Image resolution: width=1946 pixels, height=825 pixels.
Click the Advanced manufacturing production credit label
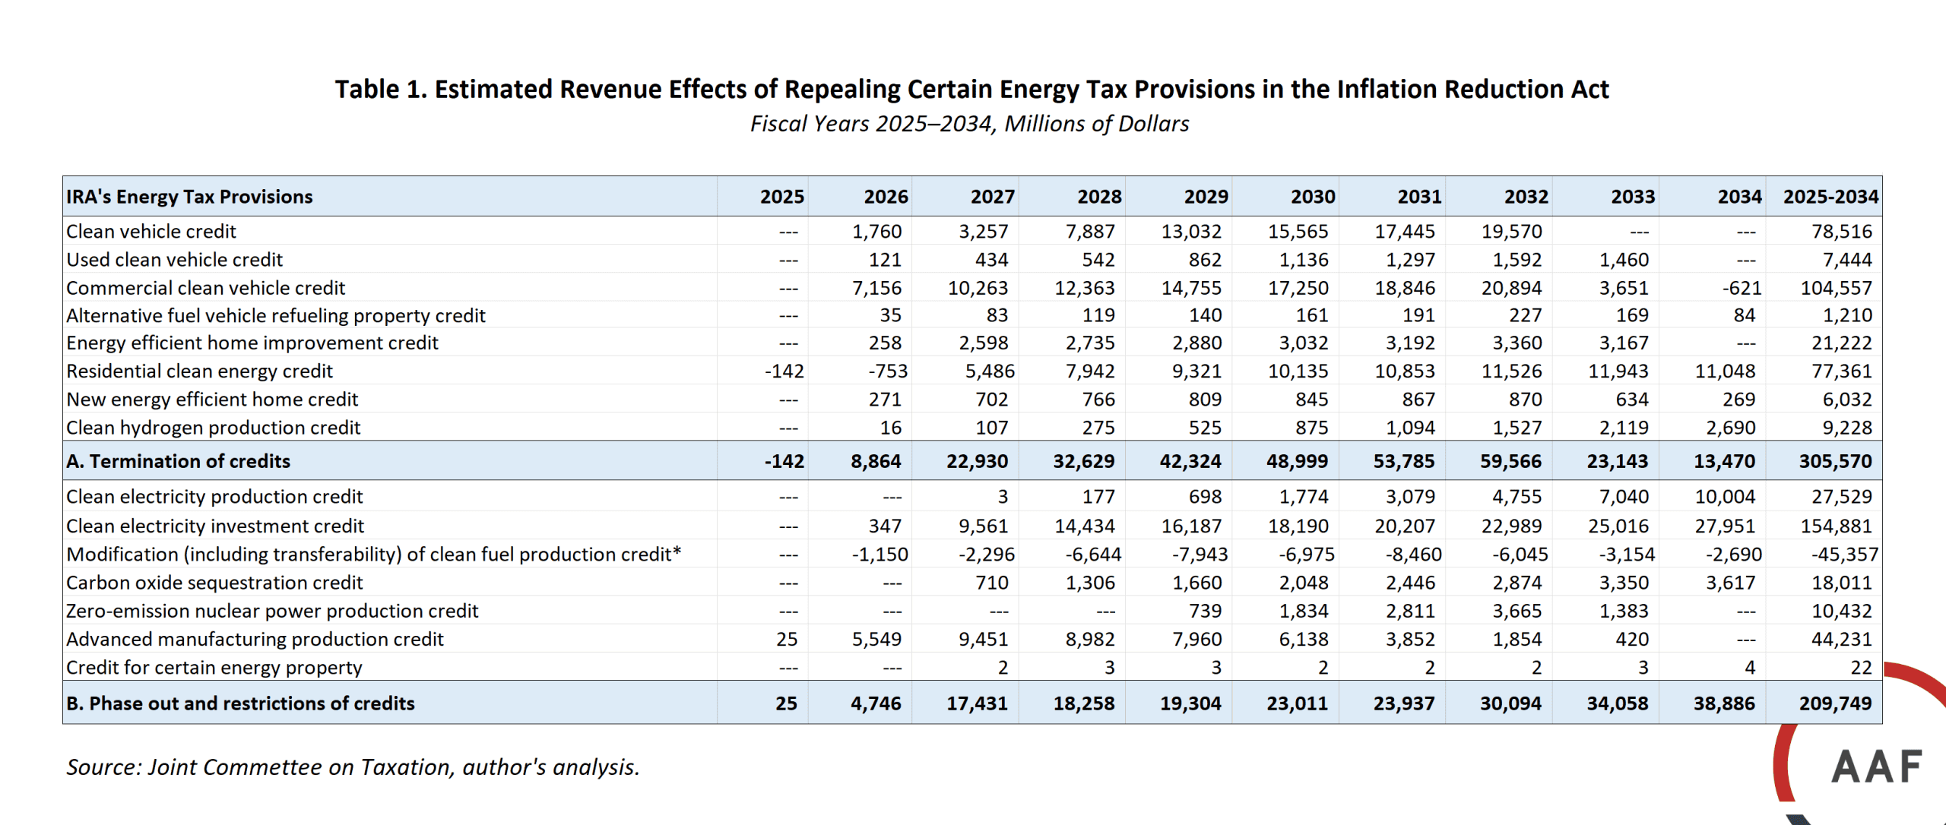255,640
